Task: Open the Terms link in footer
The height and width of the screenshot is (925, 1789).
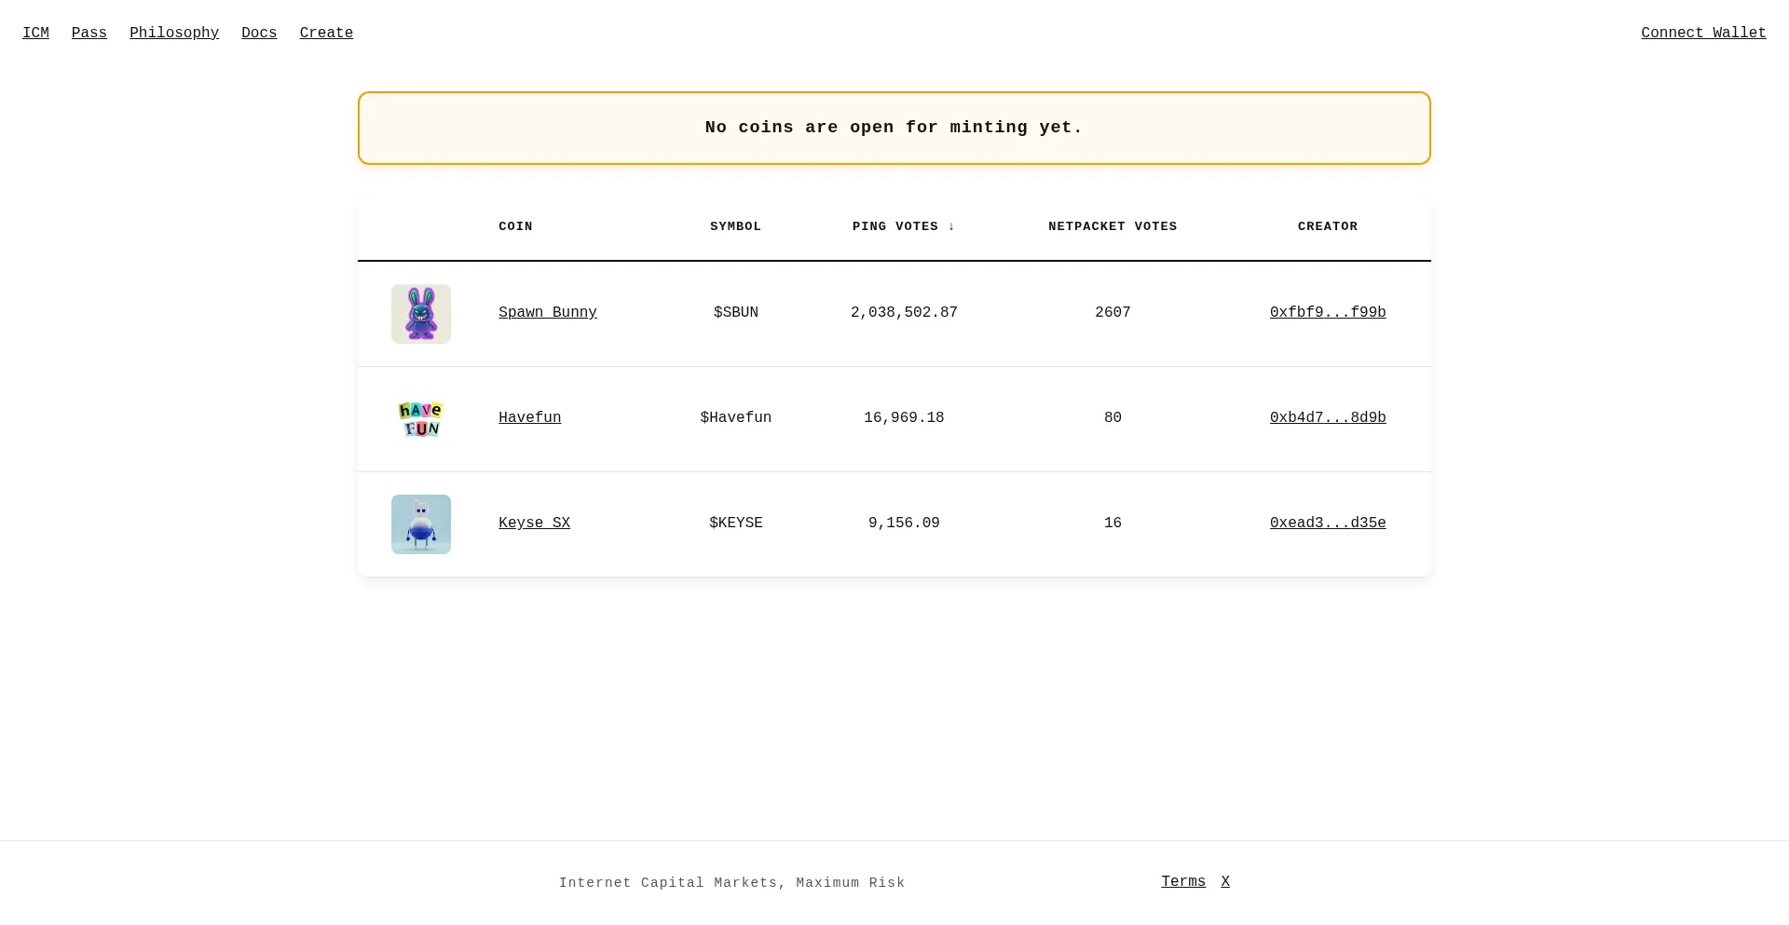Action: coord(1183,882)
